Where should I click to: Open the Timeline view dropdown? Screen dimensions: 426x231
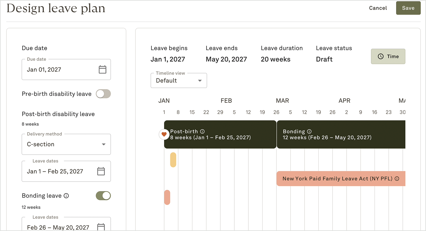coord(179,80)
